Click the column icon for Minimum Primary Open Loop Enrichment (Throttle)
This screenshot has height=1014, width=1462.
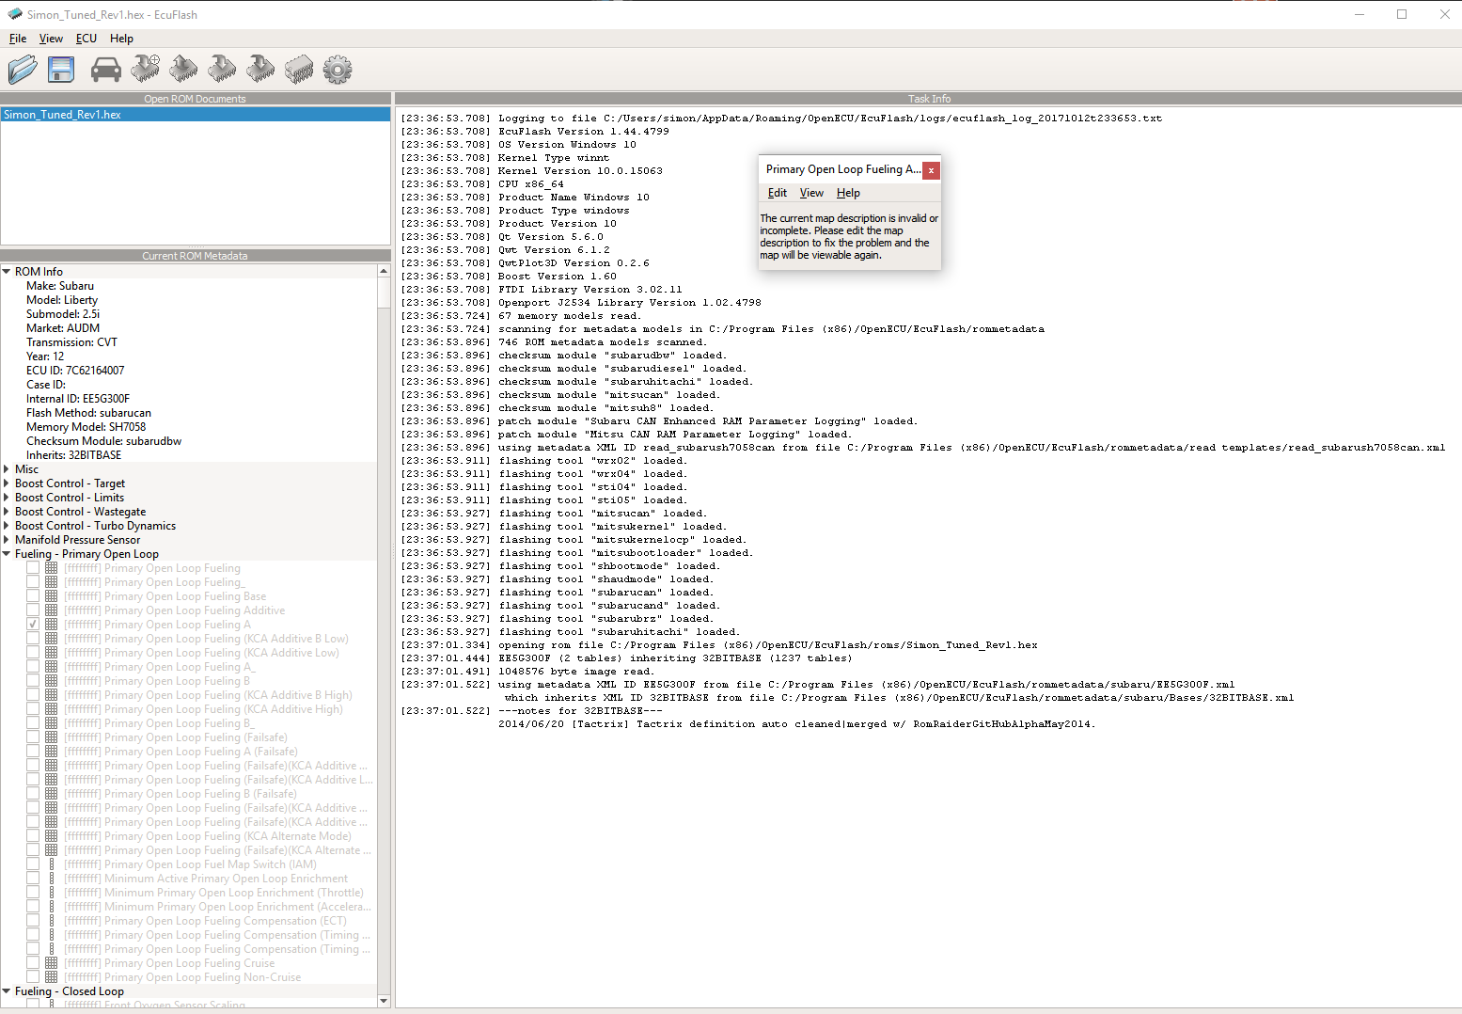pyautogui.click(x=52, y=893)
